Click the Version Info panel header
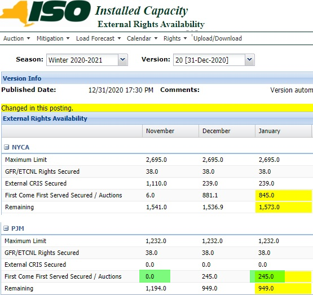Image resolution: width=313 pixels, height=295 pixels. pyautogui.click(x=157, y=78)
